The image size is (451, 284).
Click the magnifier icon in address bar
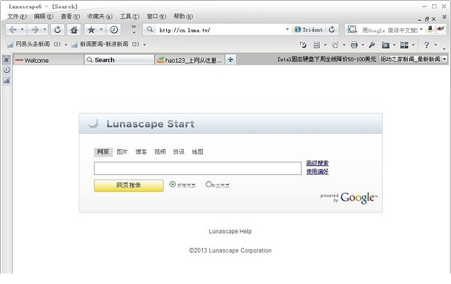tap(150, 30)
